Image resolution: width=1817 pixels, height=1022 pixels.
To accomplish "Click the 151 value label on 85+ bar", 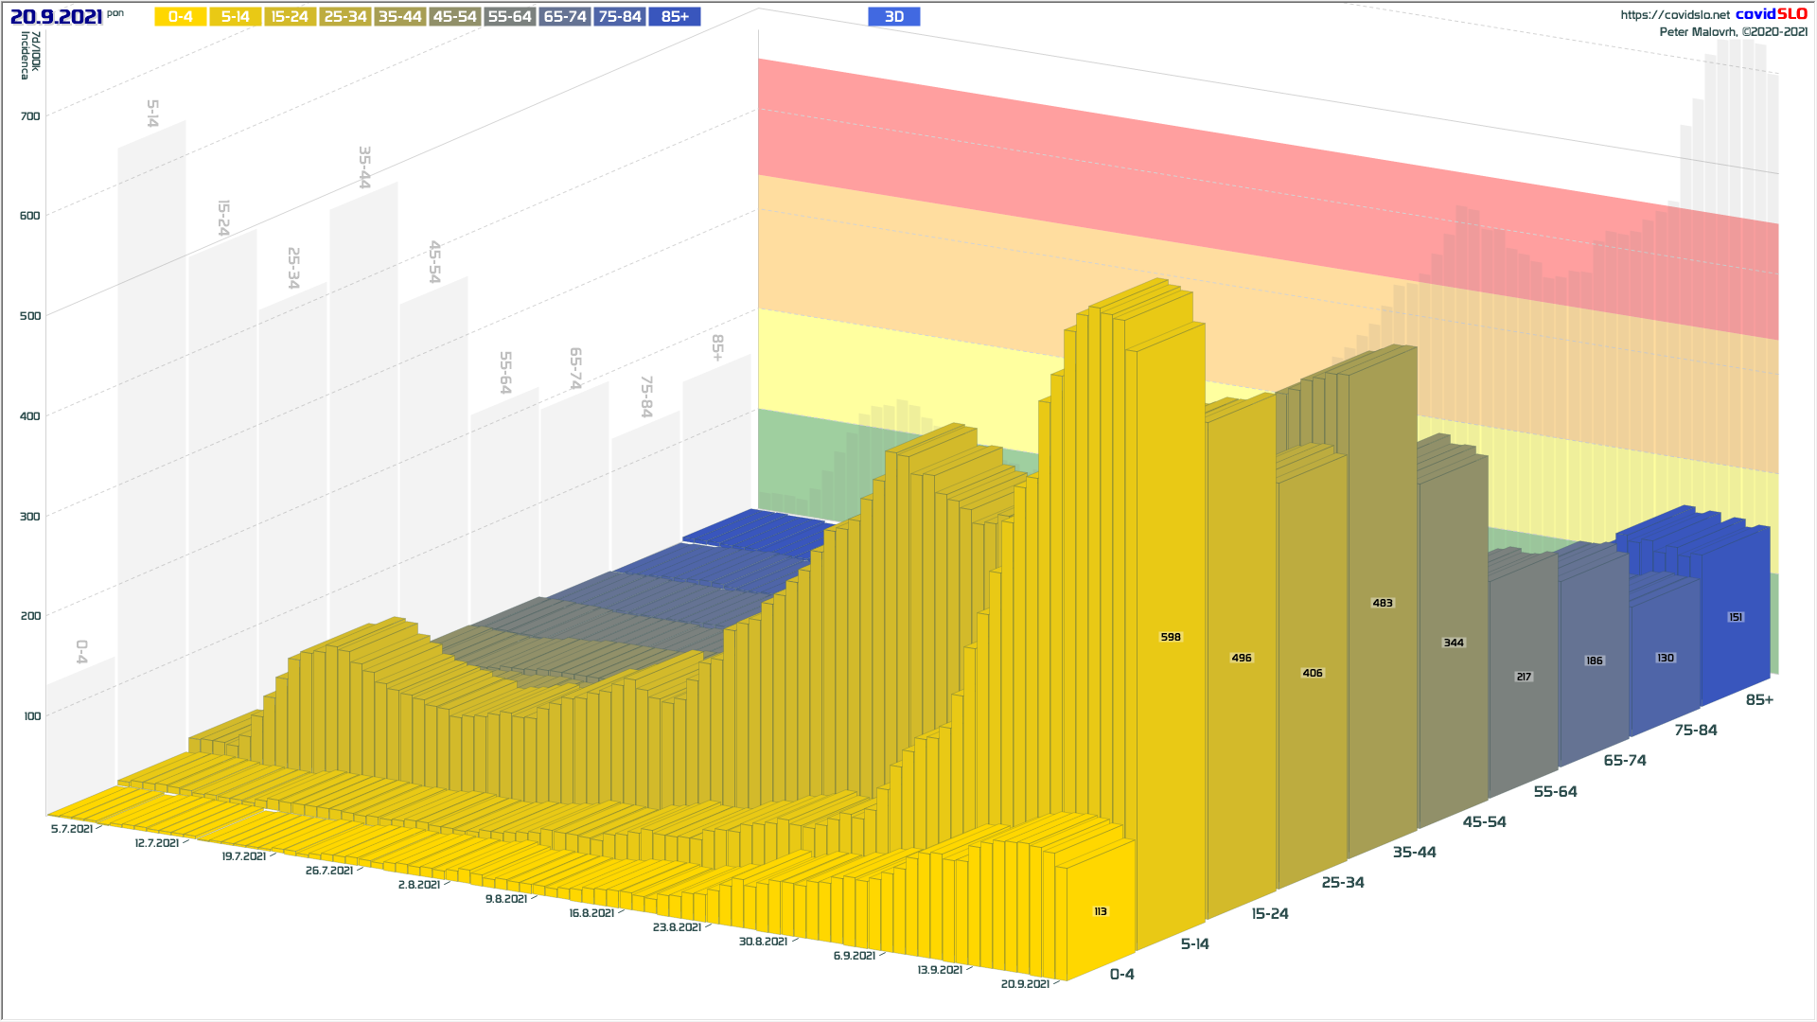I will pyautogui.click(x=1735, y=617).
